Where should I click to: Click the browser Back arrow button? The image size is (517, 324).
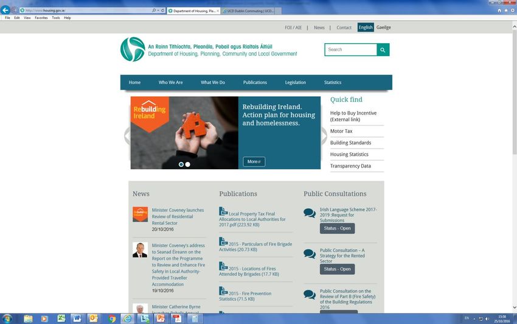tap(5, 10)
